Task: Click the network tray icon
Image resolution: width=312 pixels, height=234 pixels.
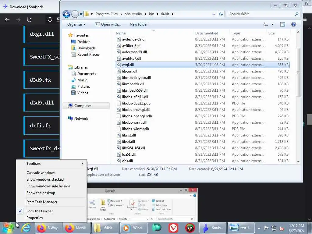Action: 274,228
